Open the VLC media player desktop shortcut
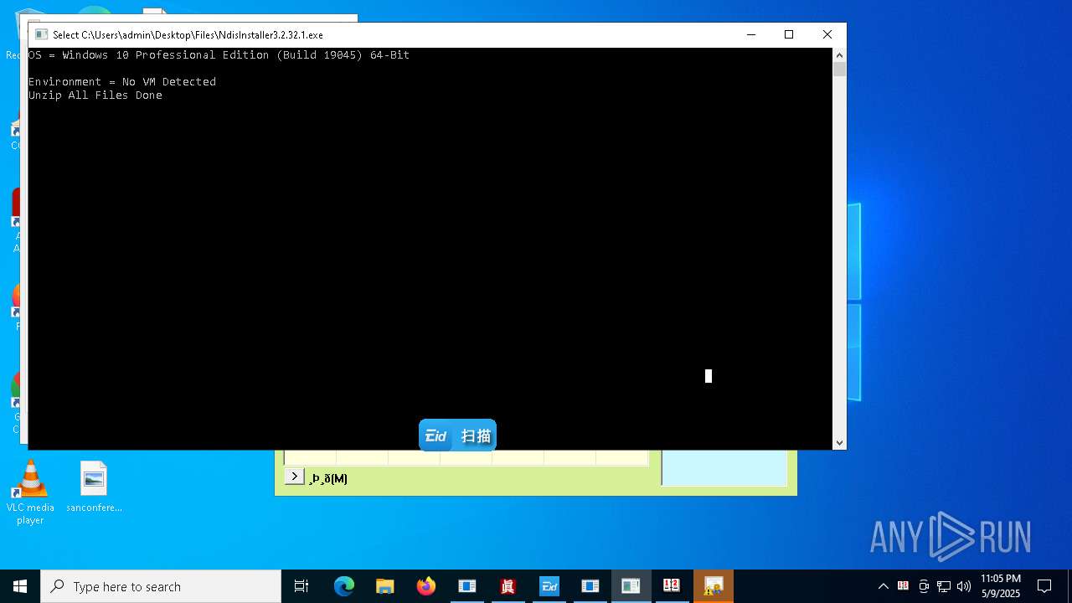Screen dimensions: 1072x603 [30, 492]
